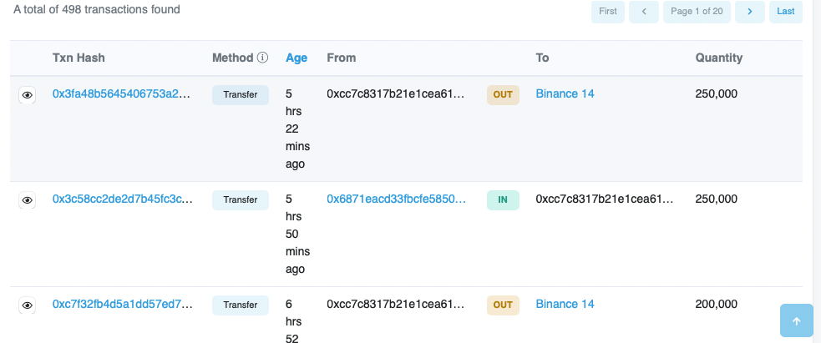Click eye icon for transaction 0xc7f32fb4d5a1dd57ed7
821x343 pixels.
[x=28, y=305]
